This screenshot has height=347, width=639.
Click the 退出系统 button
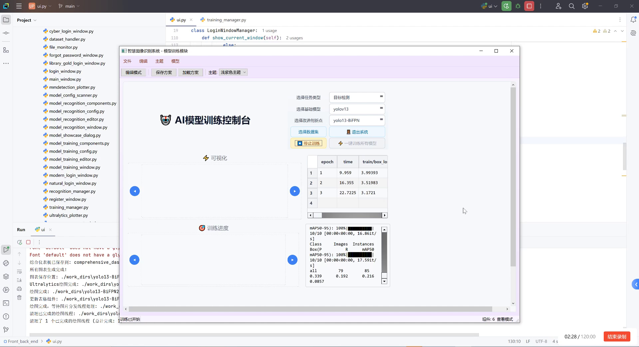tap(357, 132)
